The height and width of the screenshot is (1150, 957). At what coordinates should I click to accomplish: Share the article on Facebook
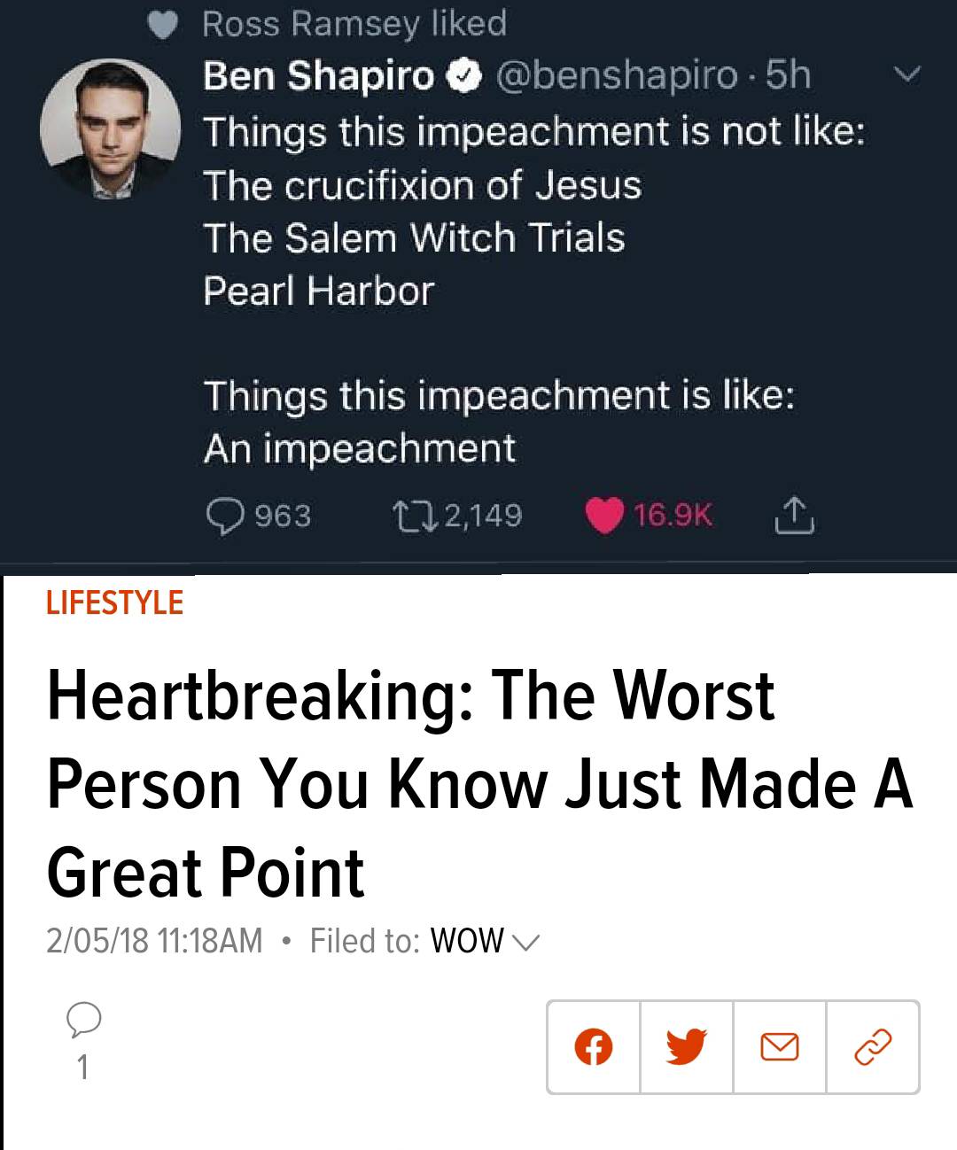pos(594,1047)
